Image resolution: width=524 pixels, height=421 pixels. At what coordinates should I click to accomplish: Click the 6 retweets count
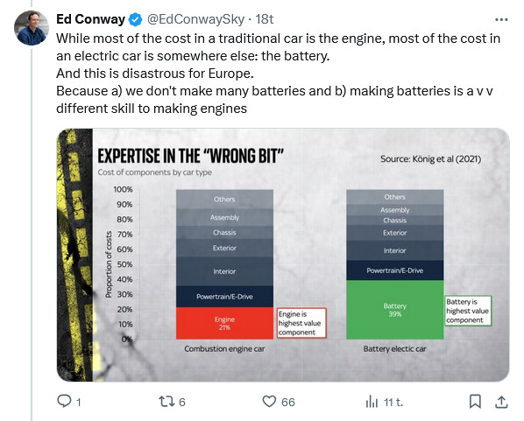click(x=182, y=402)
